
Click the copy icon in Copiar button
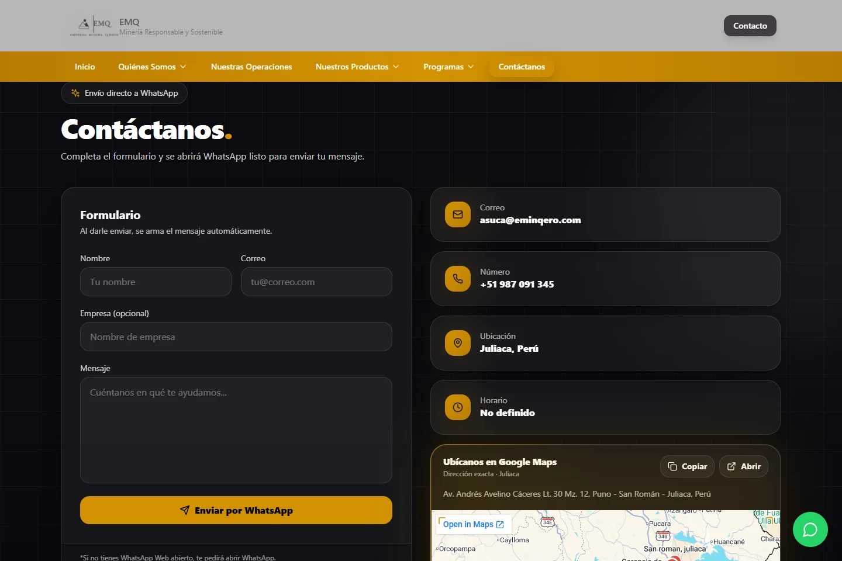click(x=672, y=466)
